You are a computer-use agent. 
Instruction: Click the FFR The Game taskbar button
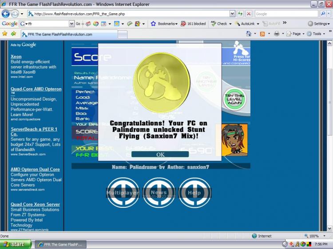click(x=60, y=244)
